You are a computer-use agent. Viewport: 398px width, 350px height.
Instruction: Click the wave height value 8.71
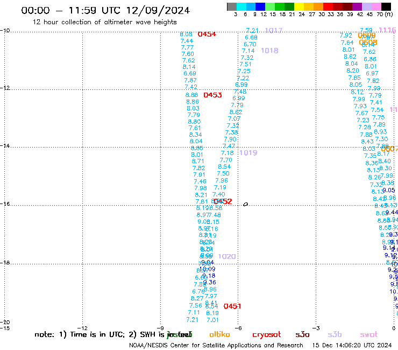coord(198,161)
